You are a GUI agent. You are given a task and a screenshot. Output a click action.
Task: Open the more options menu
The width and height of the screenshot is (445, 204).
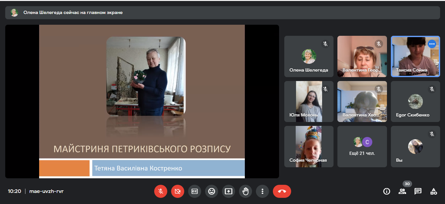click(x=262, y=191)
